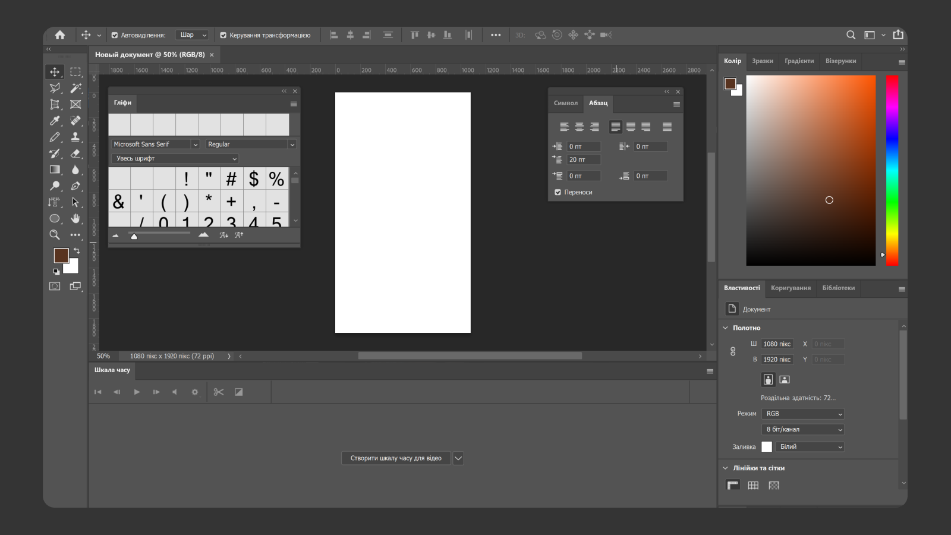951x535 pixels.
Task: Toggle Переноси in the Paragraph panel
Action: click(x=558, y=192)
